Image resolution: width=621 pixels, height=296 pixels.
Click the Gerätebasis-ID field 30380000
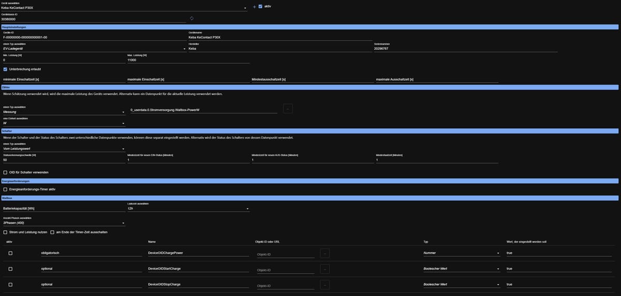[94, 19]
